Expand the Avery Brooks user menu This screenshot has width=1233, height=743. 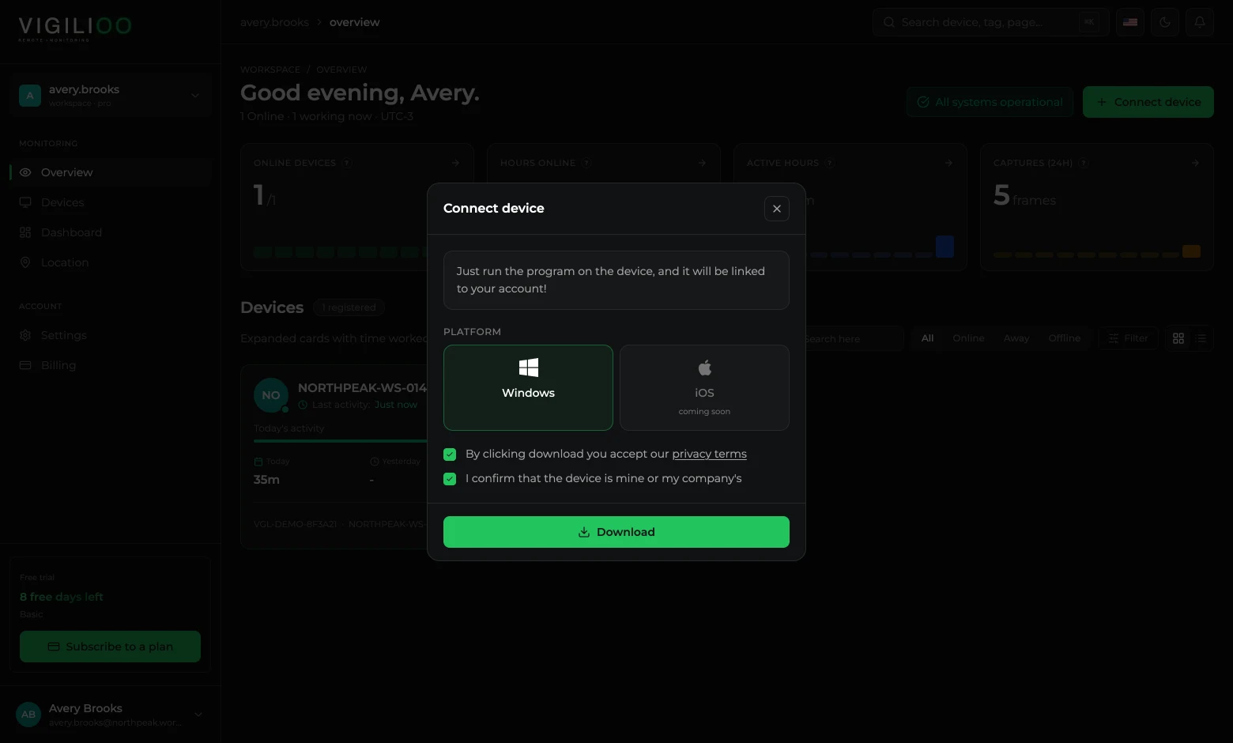(x=111, y=715)
